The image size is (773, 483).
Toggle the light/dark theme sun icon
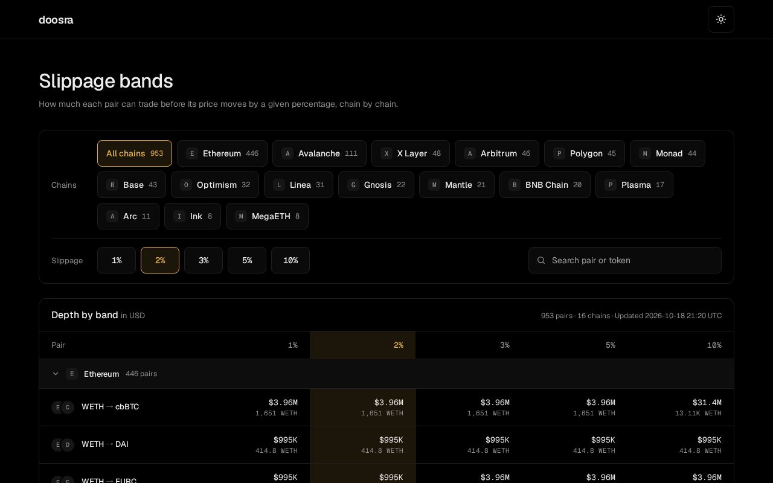pos(721,19)
